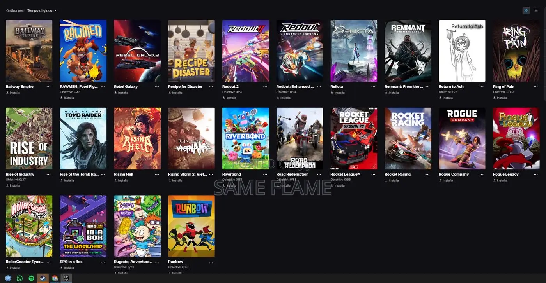Open Spotify from the taskbar
Viewport: 546px width, 283px height.
coord(31,278)
